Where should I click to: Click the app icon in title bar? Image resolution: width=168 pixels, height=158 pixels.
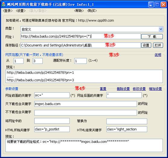pyautogui.click(x=4, y=5)
